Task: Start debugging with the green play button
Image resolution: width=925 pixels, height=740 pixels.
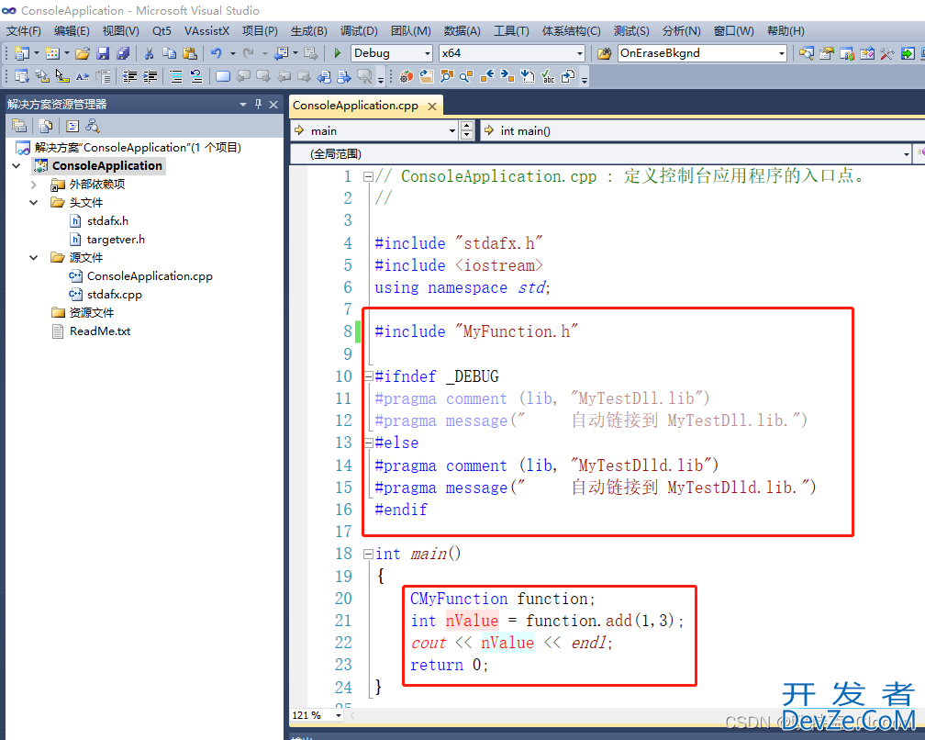Action: [337, 53]
